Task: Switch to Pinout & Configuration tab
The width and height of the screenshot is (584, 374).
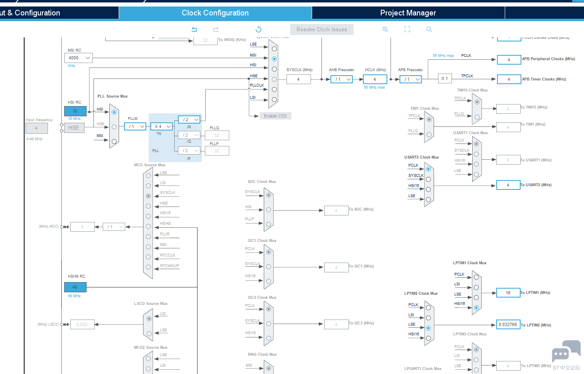Action: [59, 13]
